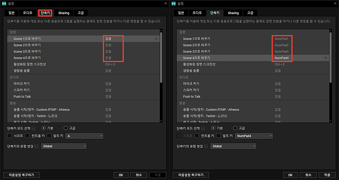Click 처음설정 복구하기 button in right window
Image resolution: width=339 pixels, height=180 pixels.
[191, 175]
